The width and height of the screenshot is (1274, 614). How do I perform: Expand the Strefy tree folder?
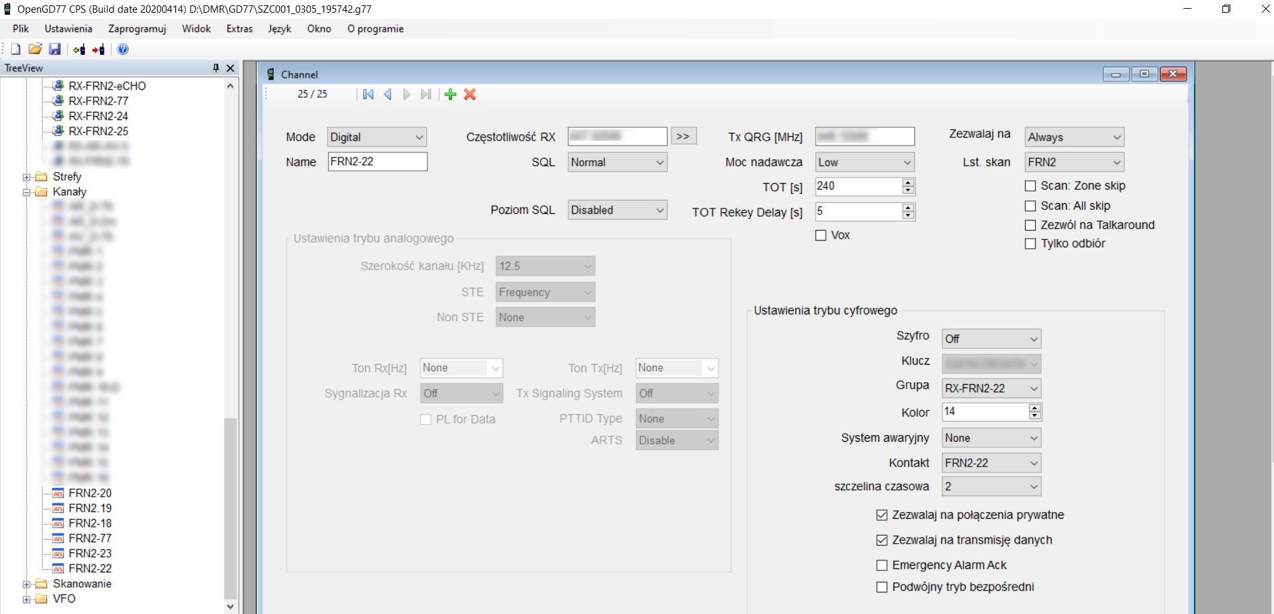click(27, 177)
